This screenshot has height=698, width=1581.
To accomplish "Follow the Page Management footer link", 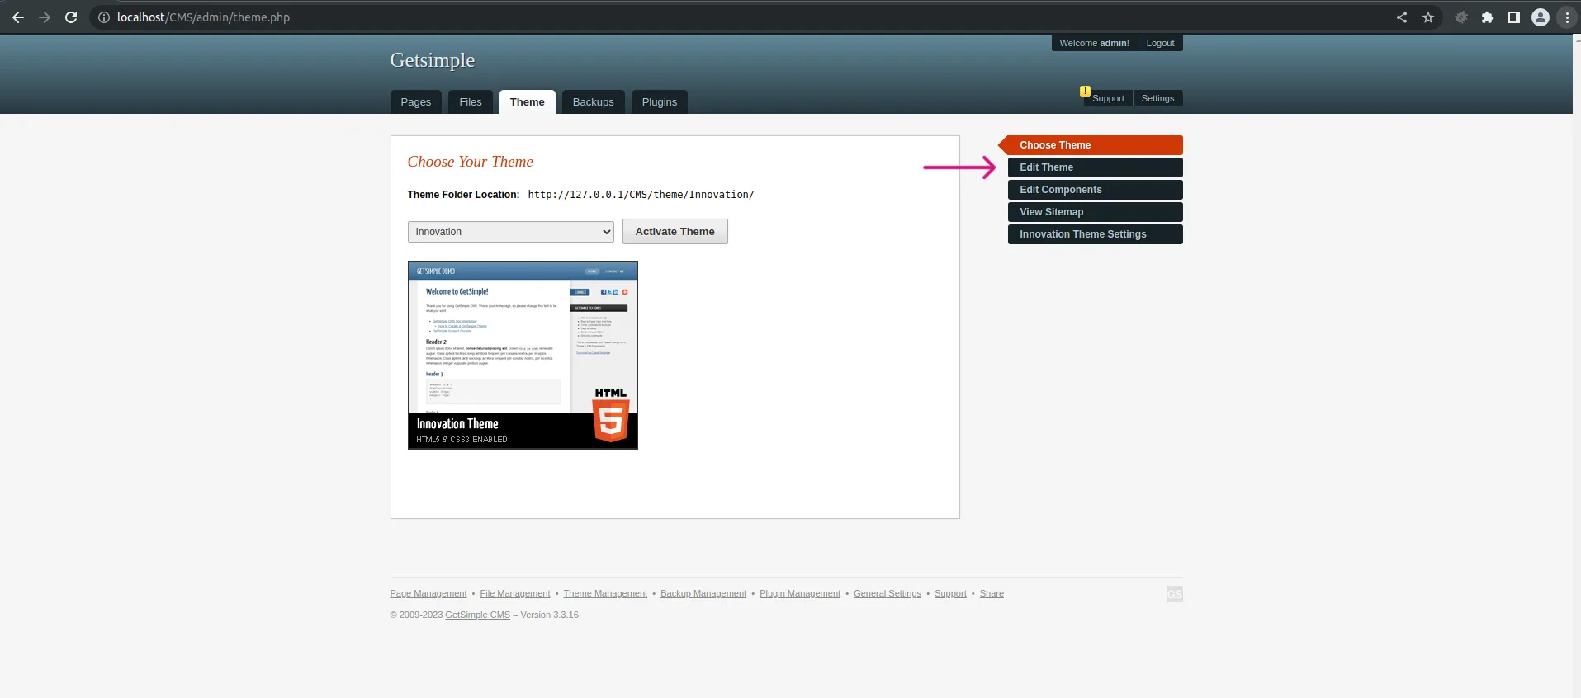I will coord(428,594).
